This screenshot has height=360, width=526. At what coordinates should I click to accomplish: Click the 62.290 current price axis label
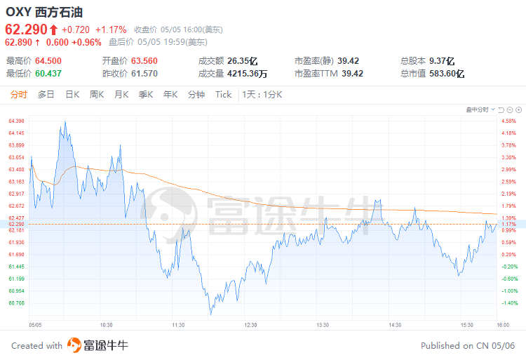point(16,224)
